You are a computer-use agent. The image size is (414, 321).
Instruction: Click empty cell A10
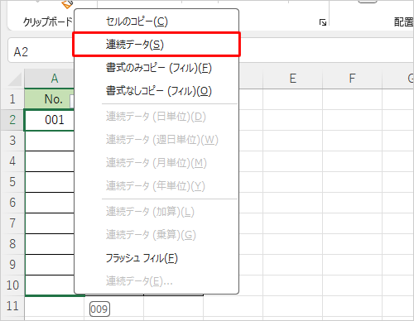(50, 285)
